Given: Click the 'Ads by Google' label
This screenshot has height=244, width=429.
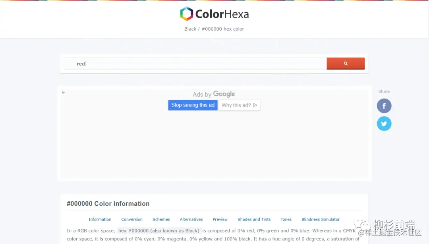Looking at the screenshot, I should (x=214, y=94).
